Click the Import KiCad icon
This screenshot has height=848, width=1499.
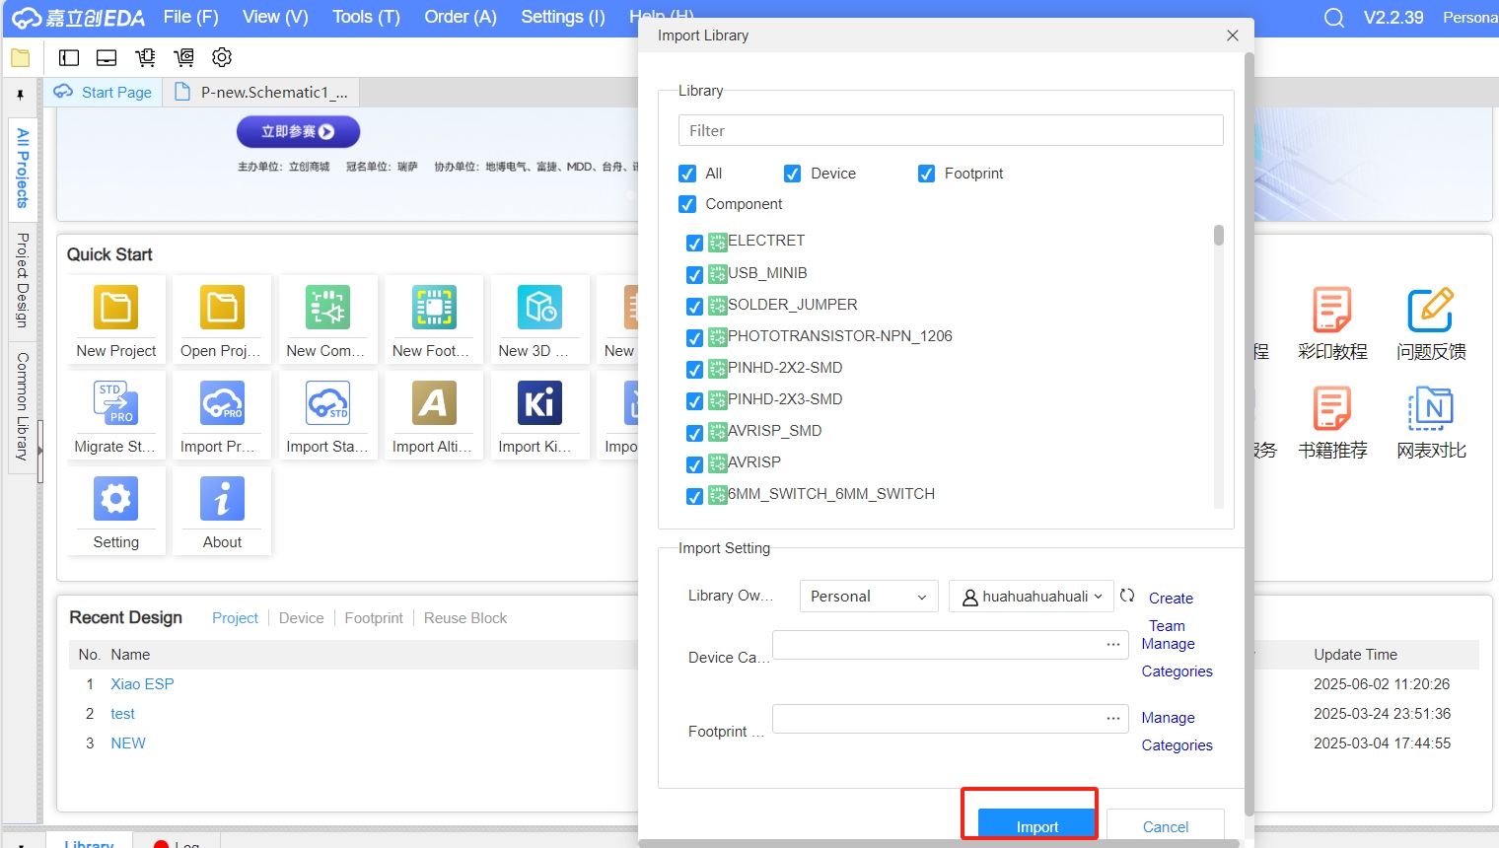click(x=540, y=403)
